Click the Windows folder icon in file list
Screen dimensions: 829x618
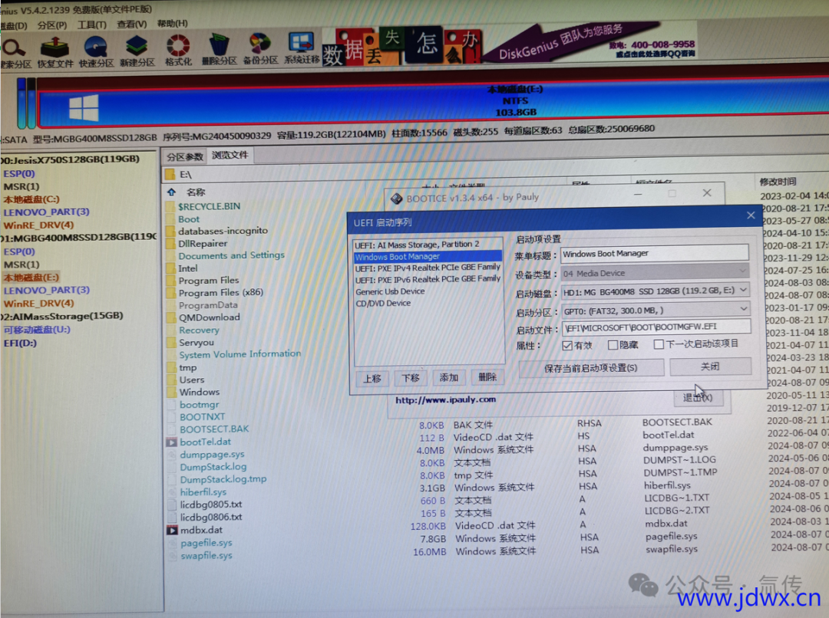click(x=170, y=392)
